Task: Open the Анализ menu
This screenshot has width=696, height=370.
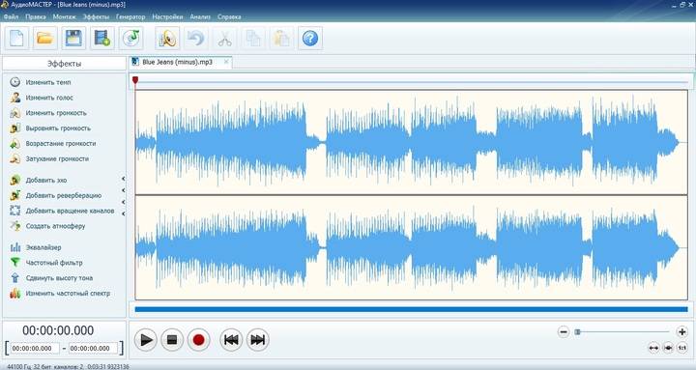Action: (200, 16)
